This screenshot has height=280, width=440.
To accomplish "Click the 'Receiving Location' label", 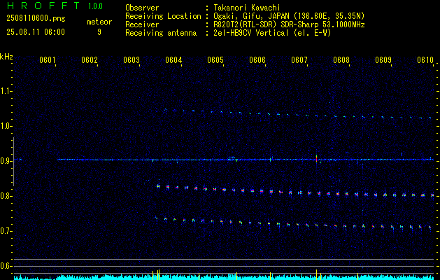I will 163,16.
